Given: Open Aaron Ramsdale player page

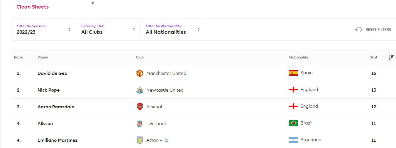Looking at the screenshot, I should 56,107.
